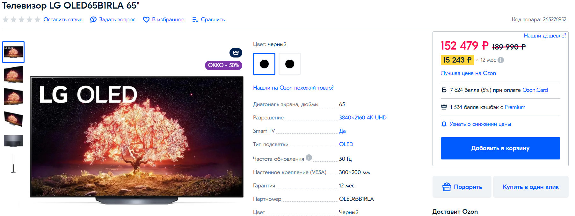This screenshot has height=216, width=575.
Task: Click the Нашли на Ozon похожий товар? link
Action: point(293,88)
